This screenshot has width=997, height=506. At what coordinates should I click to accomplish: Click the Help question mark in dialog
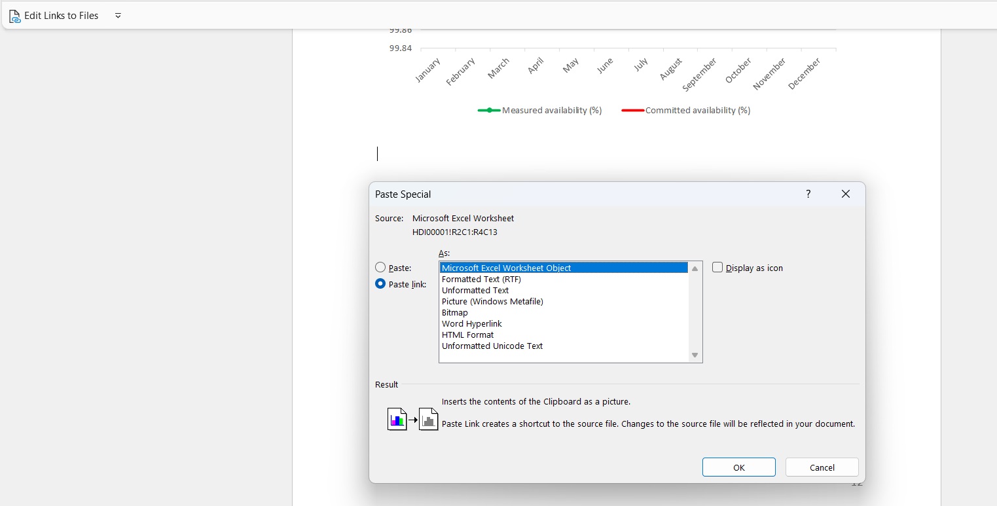808,194
